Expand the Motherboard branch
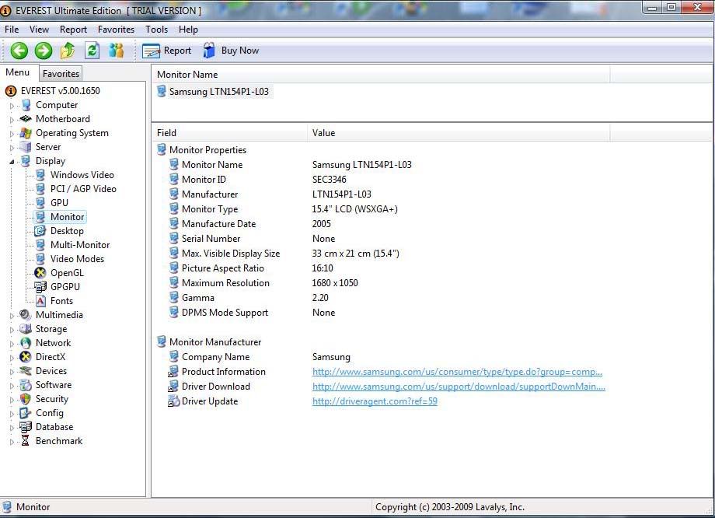 tap(12, 120)
